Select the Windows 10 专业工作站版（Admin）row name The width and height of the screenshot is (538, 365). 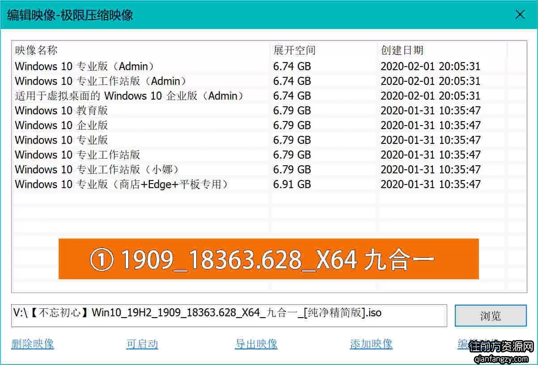click(x=101, y=81)
